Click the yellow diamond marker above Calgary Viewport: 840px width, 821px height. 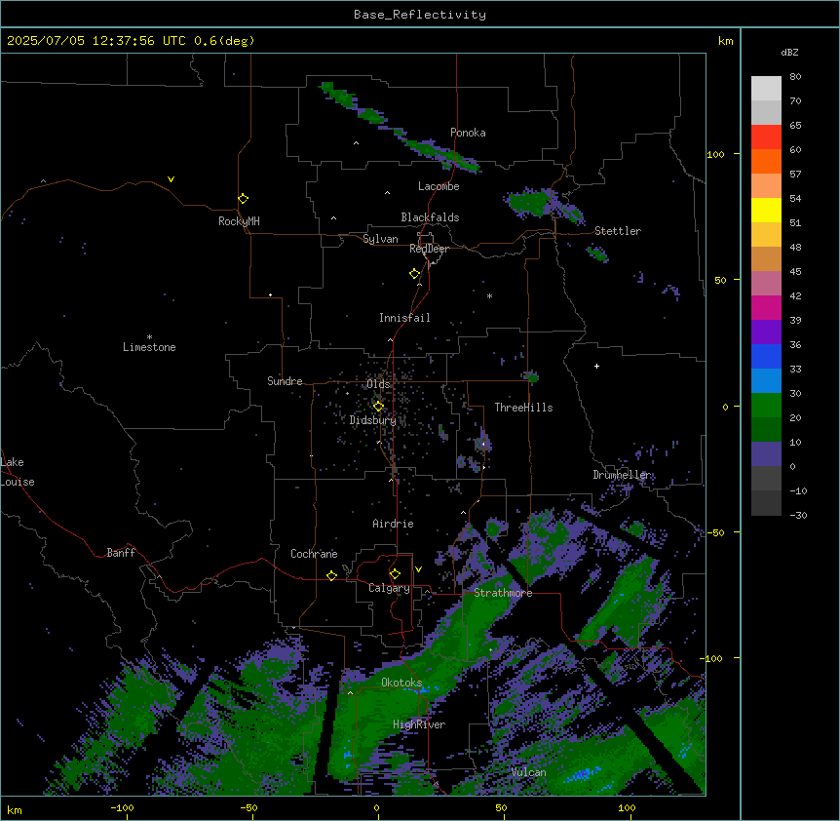coord(395,574)
